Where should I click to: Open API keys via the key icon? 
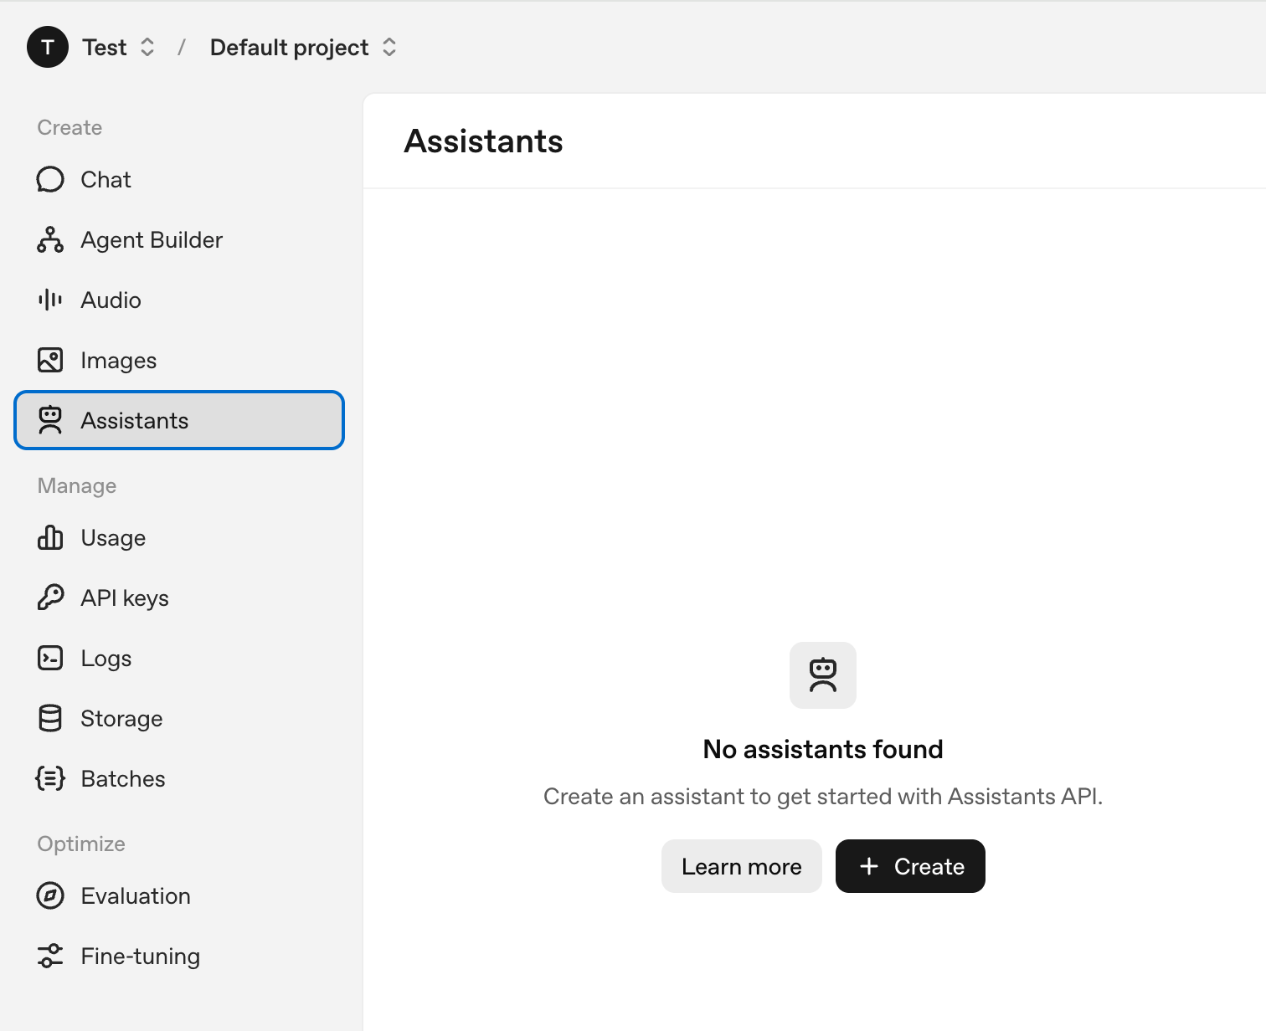coord(50,598)
